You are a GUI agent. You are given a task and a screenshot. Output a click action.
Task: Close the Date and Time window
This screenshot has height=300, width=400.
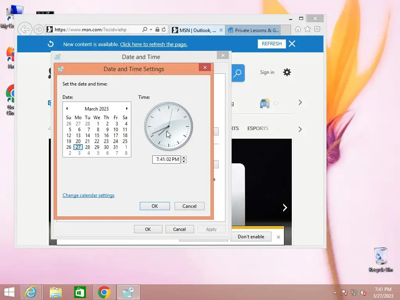(223, 55)
